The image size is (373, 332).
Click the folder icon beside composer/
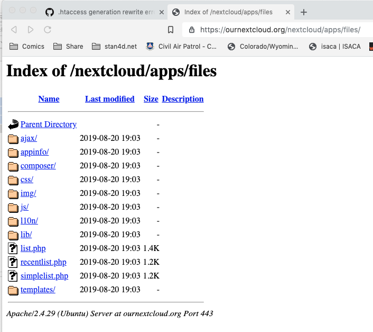13,167
